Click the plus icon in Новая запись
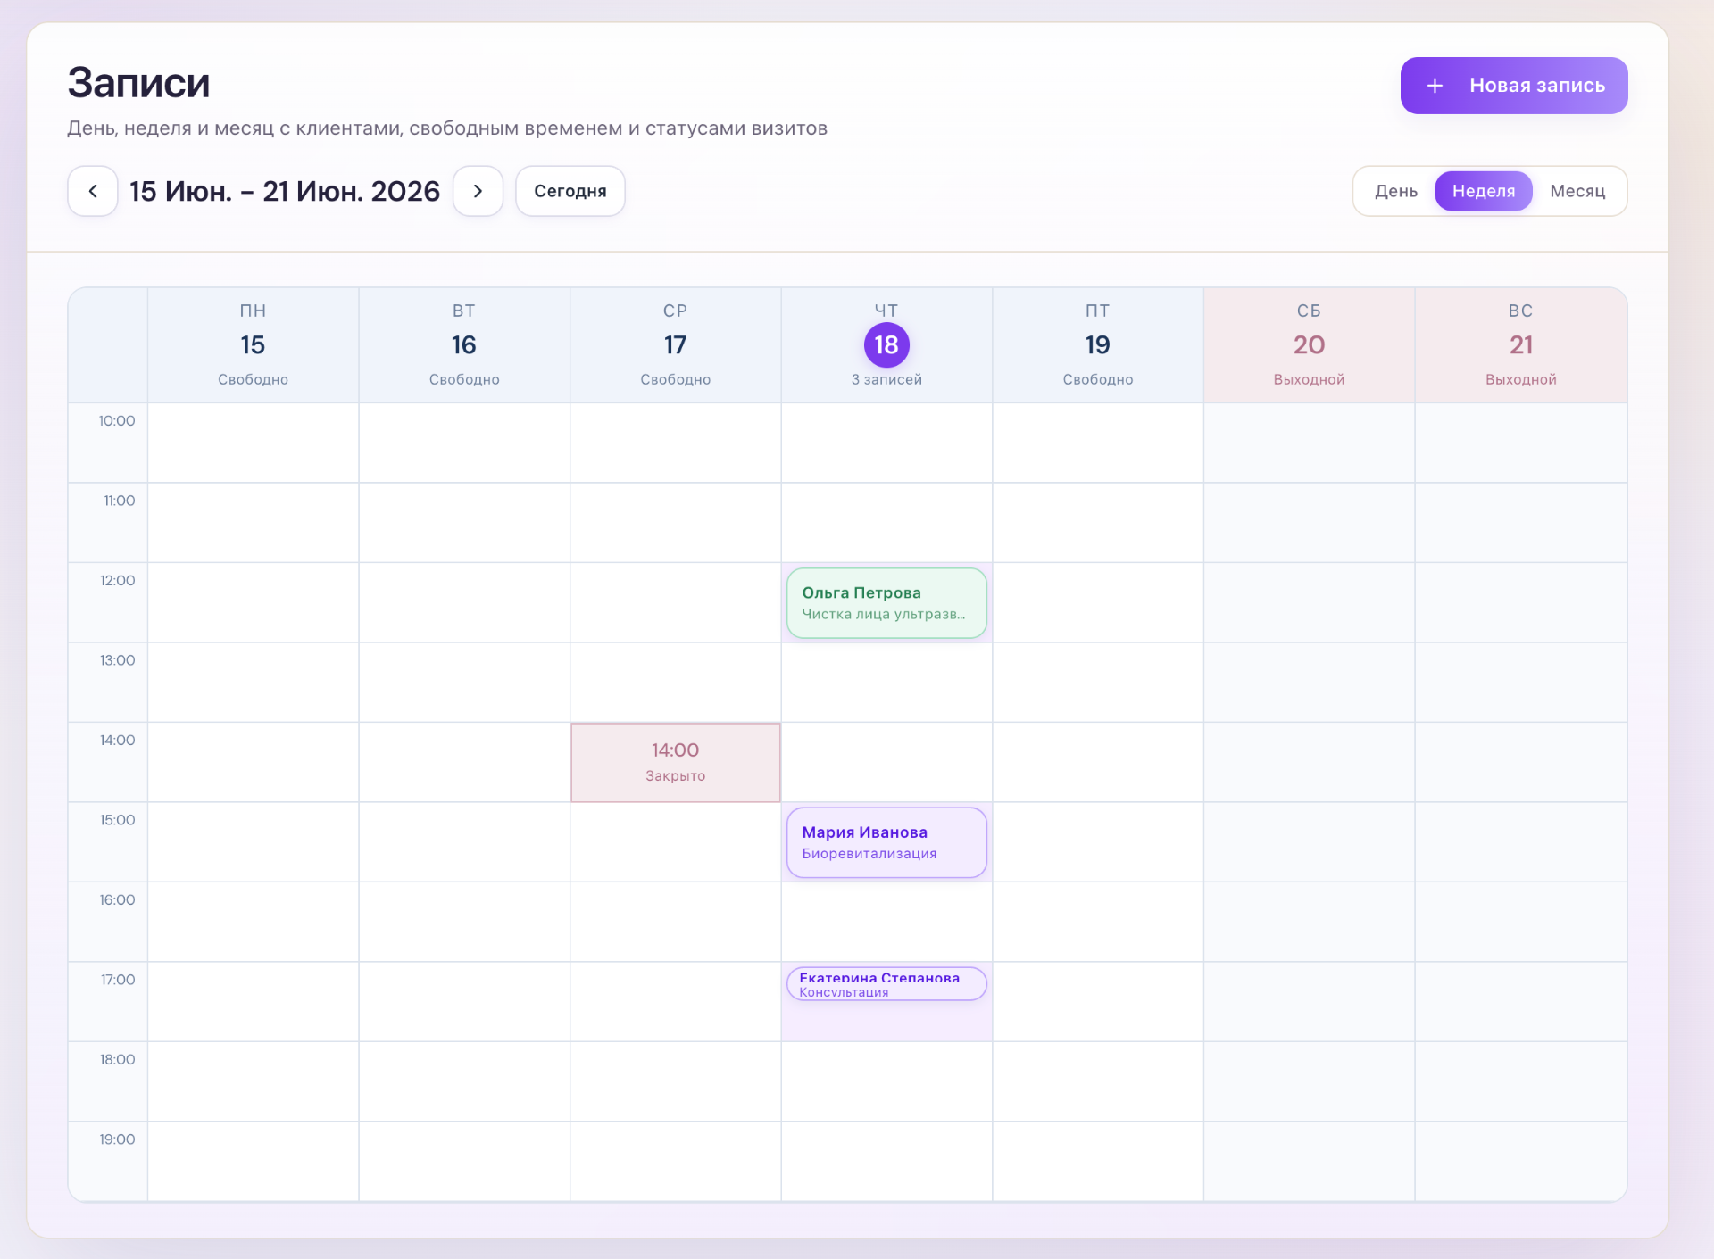Screen dimensions: 1714x1259 [1435, 86]
